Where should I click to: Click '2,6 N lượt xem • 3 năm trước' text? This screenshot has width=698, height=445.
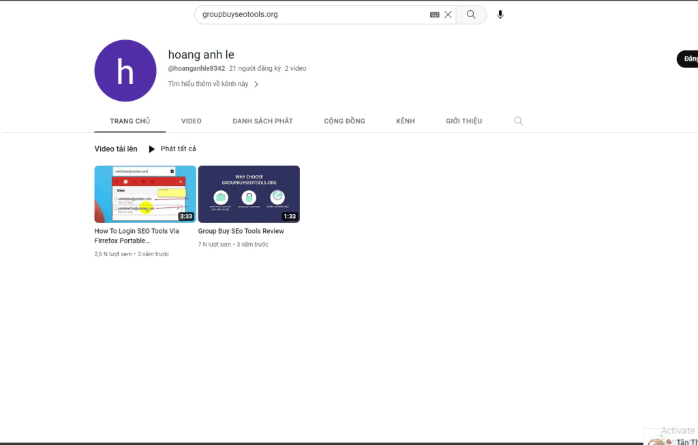pyautogui.click(x=132, y=254)
